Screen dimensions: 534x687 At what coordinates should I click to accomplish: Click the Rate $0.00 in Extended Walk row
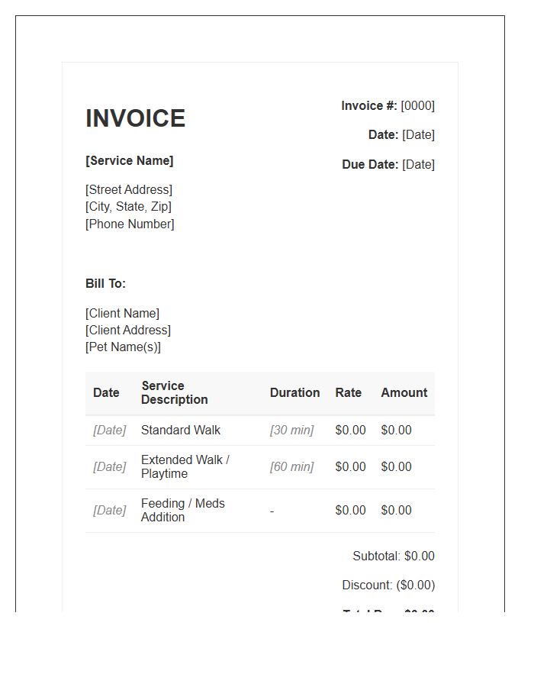351,466
